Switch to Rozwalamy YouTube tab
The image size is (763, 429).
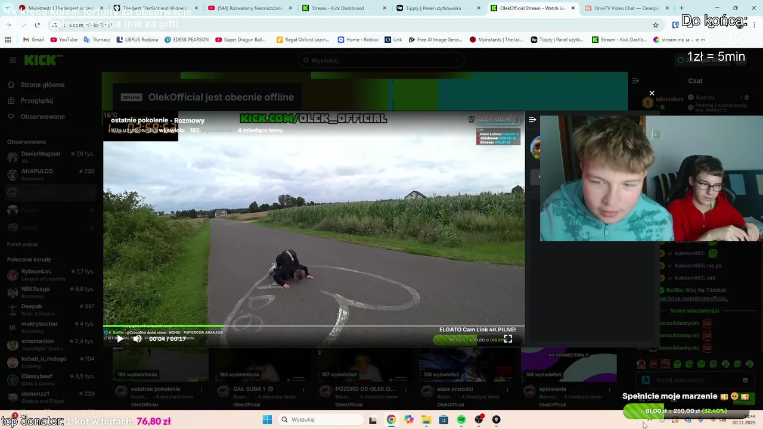(x=249, y=8)
